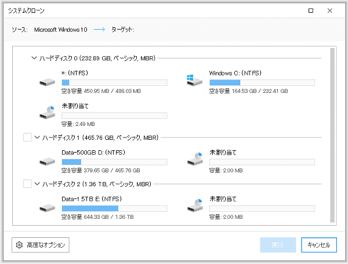
Task: Select the Data-500GB D: (NTFS) partition label
Action: (93, 152)
